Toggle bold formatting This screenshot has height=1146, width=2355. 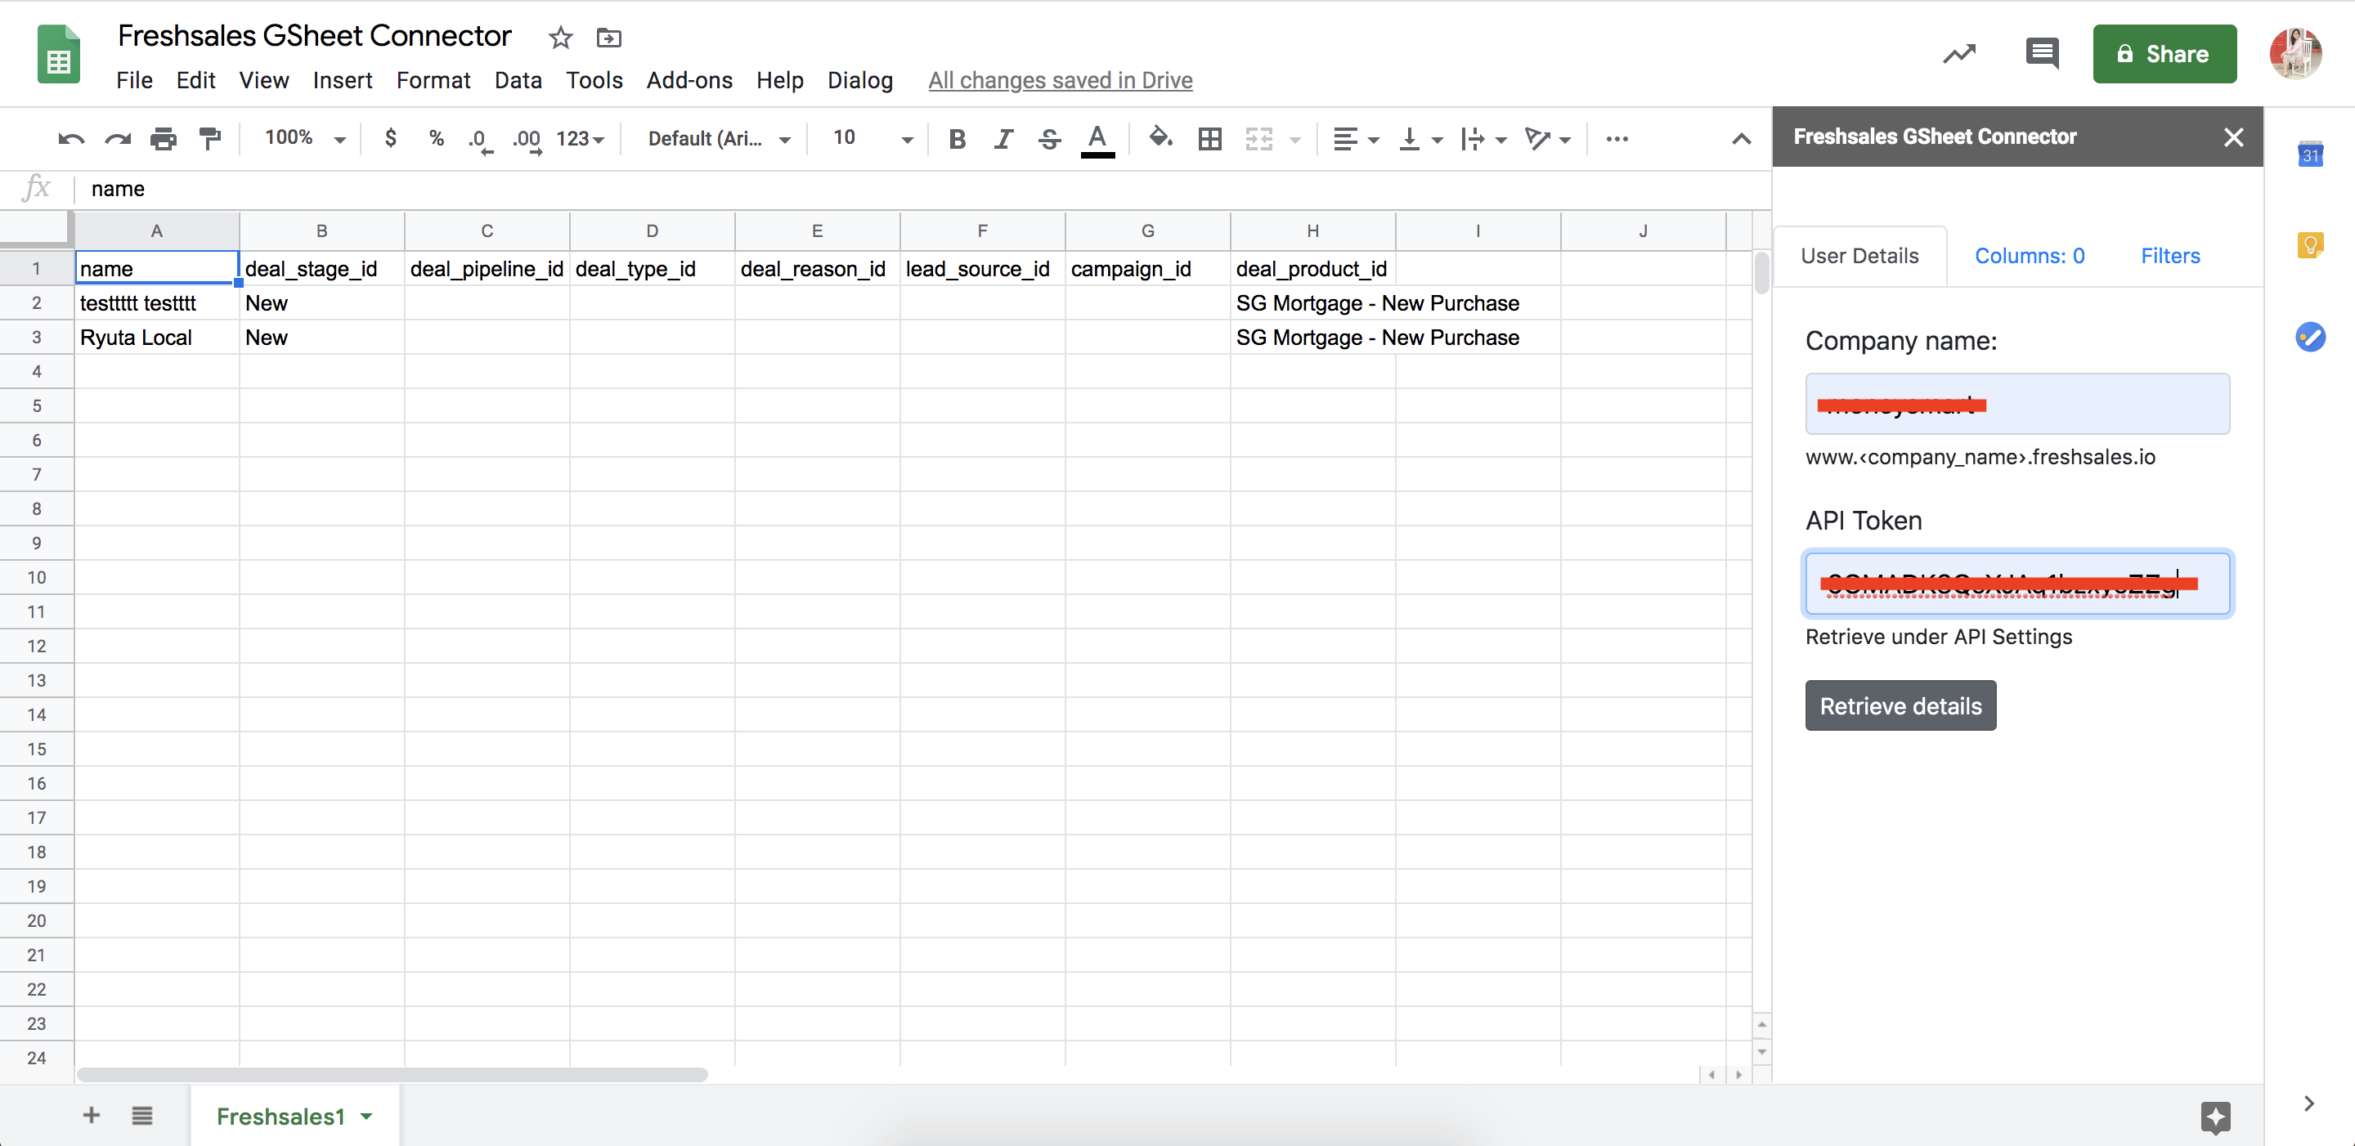tap(956, 139)
